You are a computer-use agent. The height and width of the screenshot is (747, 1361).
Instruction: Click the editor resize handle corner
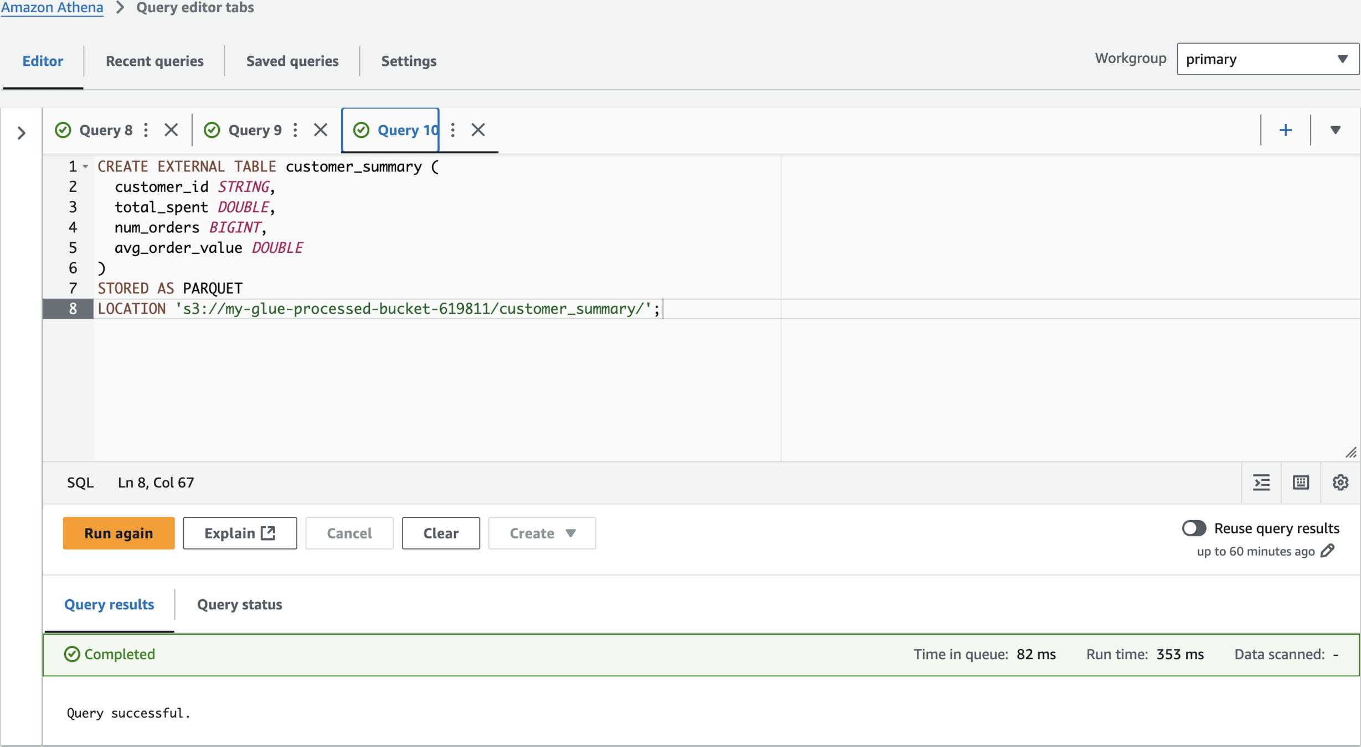(x=1351, y=453)
